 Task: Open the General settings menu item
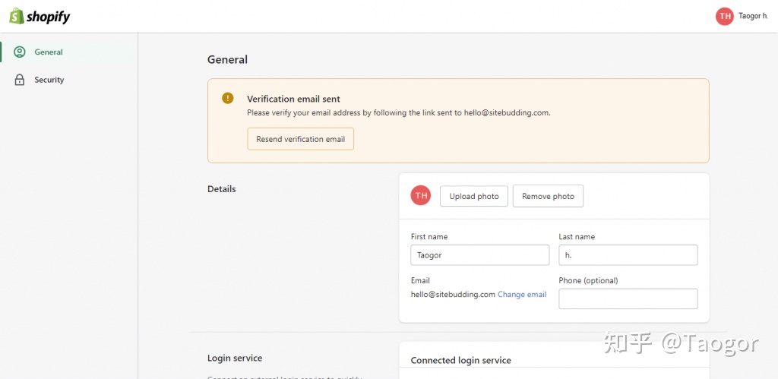point(49,52)
